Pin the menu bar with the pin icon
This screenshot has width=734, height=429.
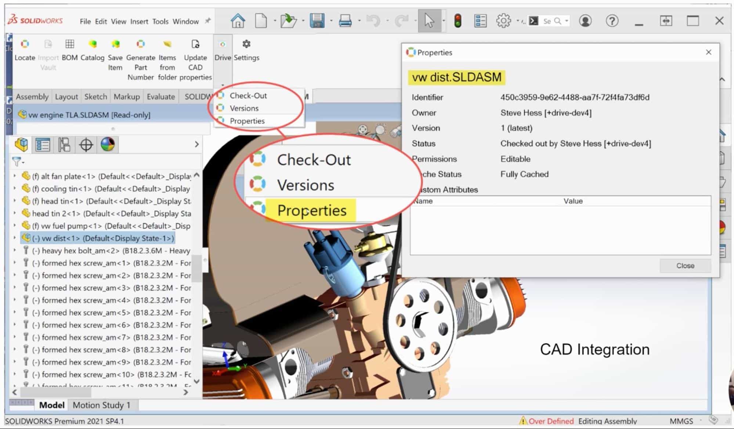pyautogui.click(x=208, y=21)
